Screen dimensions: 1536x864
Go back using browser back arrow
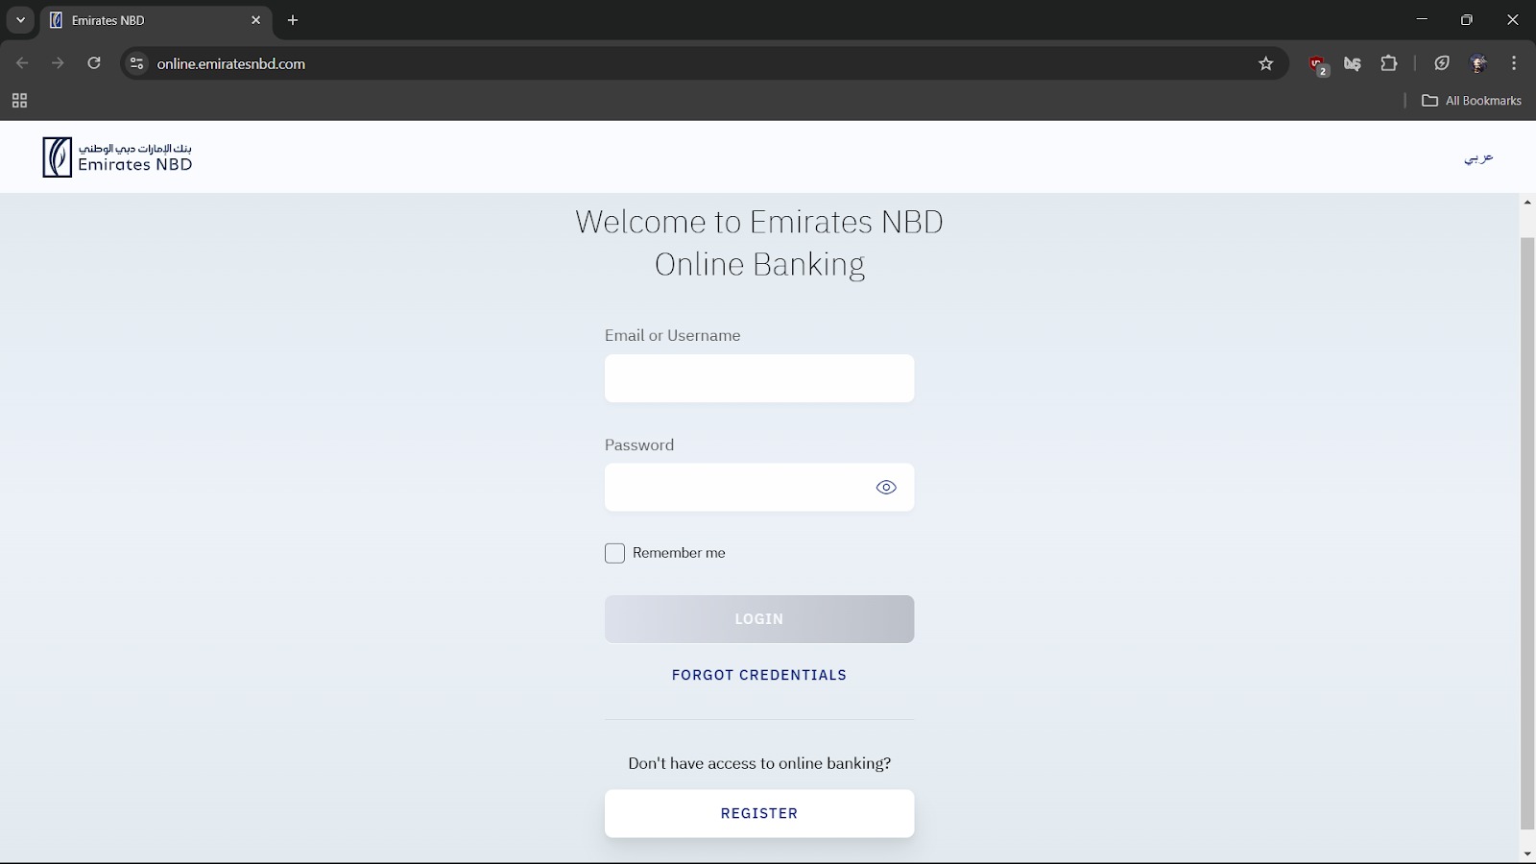(22, 63)
